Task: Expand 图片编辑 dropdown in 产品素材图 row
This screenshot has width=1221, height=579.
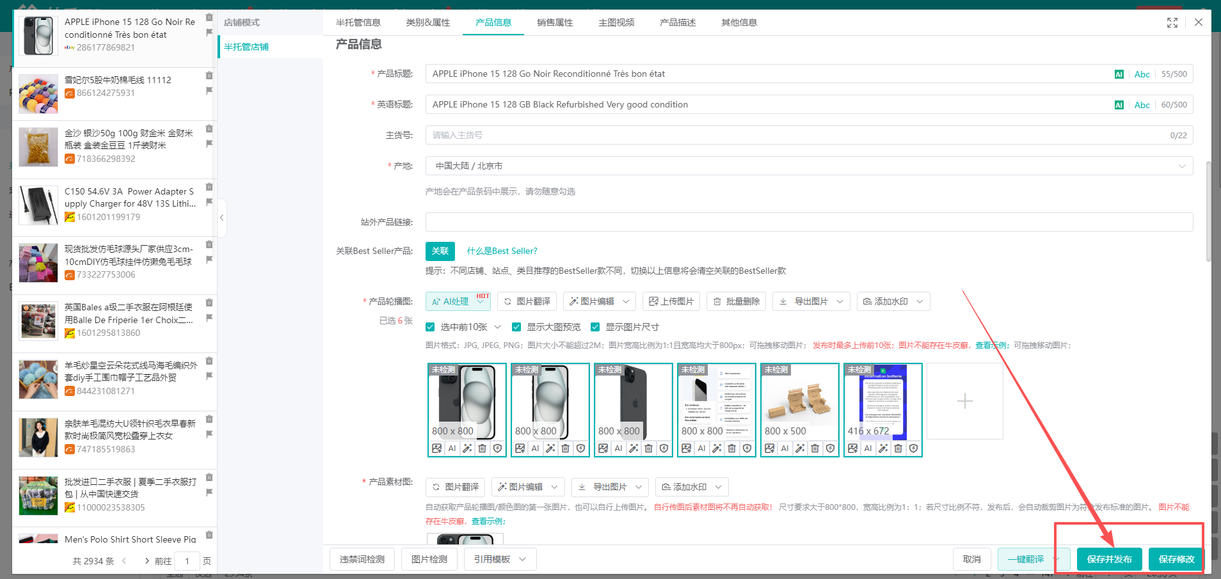Action: pos(554,487)
